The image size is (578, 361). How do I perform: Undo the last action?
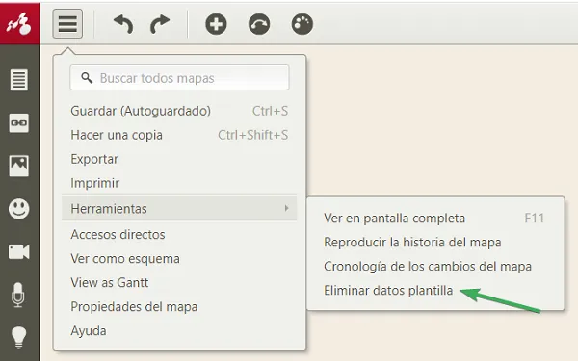pyautogui.click(x=123, y=24)
